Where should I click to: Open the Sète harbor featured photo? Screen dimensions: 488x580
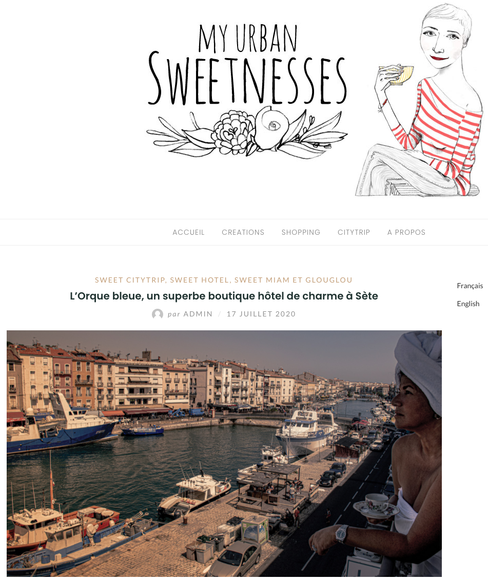tap(224, 454)
